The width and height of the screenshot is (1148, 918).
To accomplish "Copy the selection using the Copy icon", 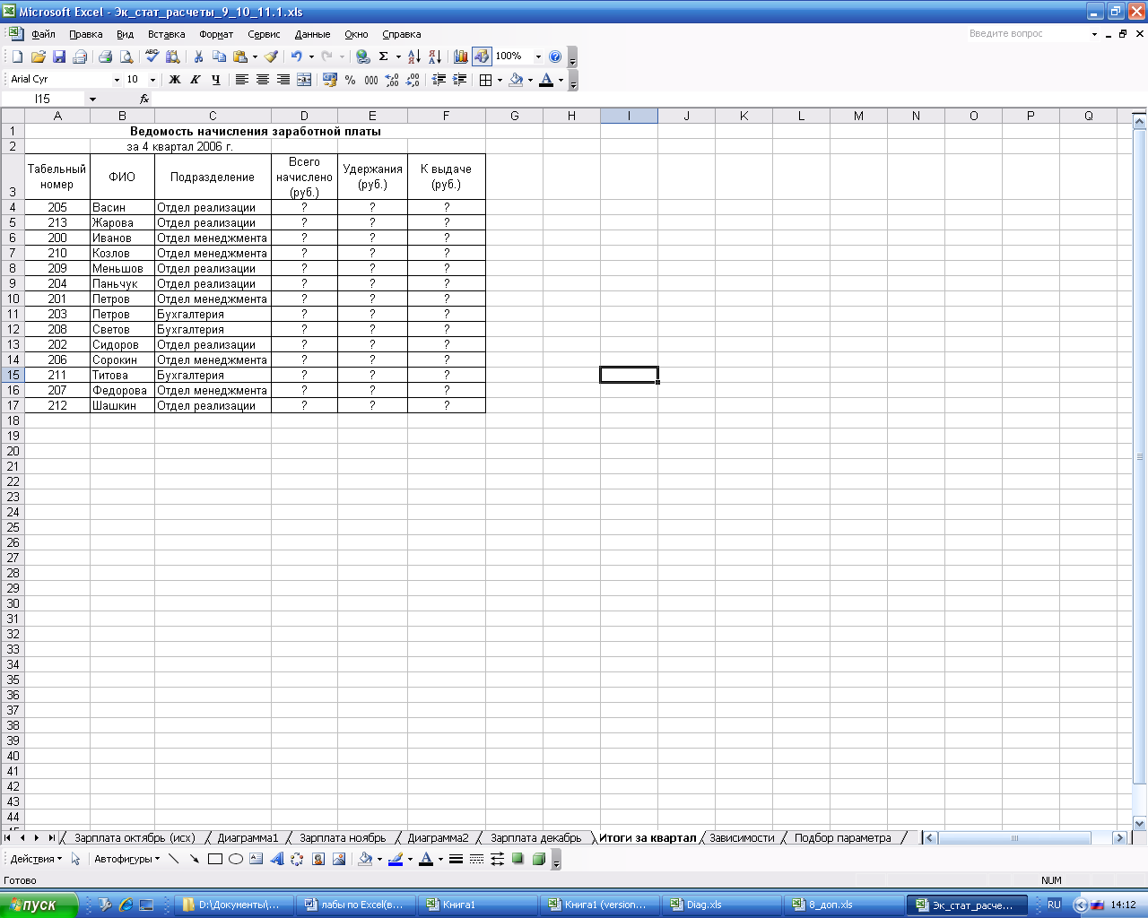I will 219,56.
